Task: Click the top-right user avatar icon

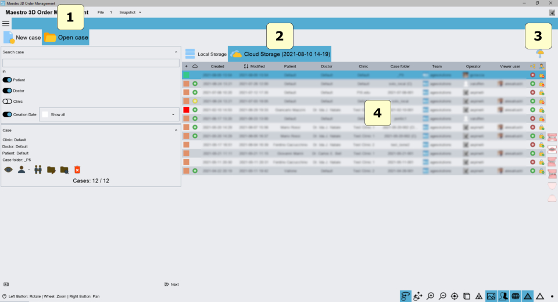Action: [552, 12]
